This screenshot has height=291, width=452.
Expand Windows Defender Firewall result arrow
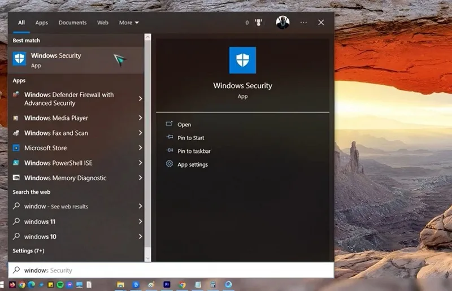tap(140, 99)
